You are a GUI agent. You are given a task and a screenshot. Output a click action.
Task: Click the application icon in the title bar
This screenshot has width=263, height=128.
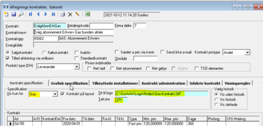coord(6,7)
